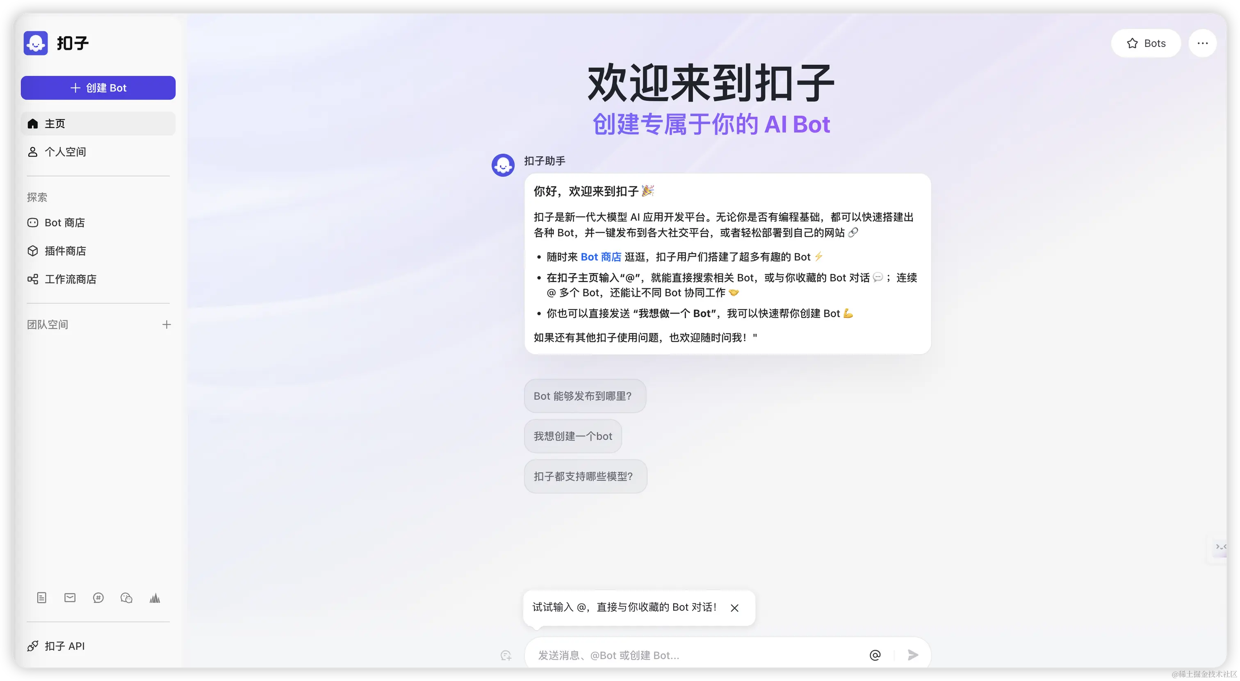
Task: Click the 扣子 logo icon
Action: coord(36,43)
